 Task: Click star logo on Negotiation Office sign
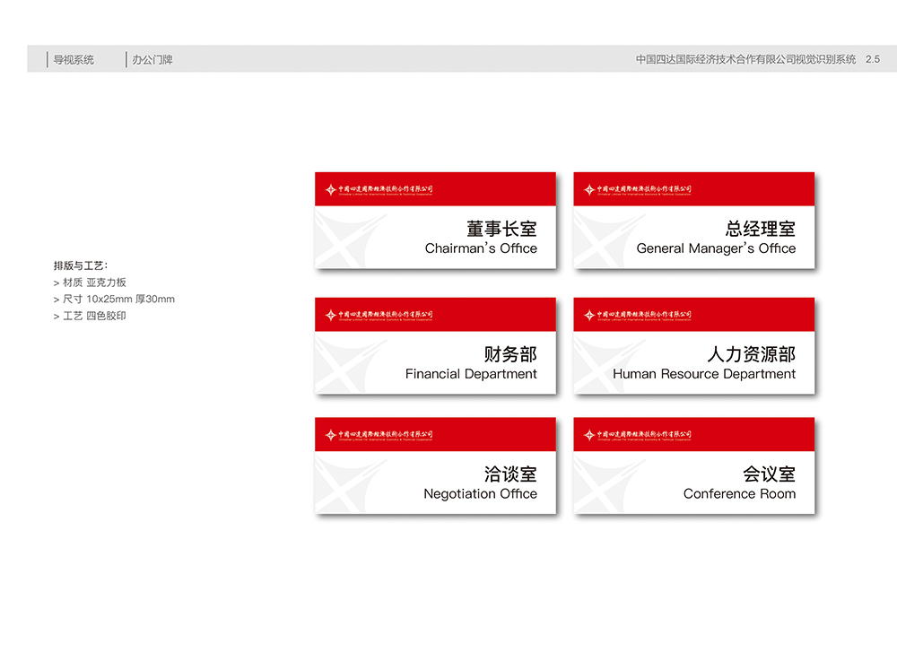click(x=331, y=435)
